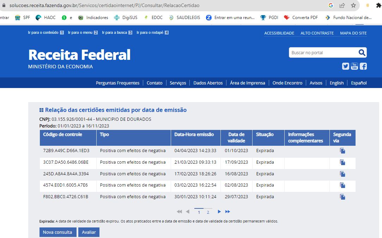This screenshot has height=238, width=382.
Task: Click the Nova consulta button
Action: pos(58,232)
